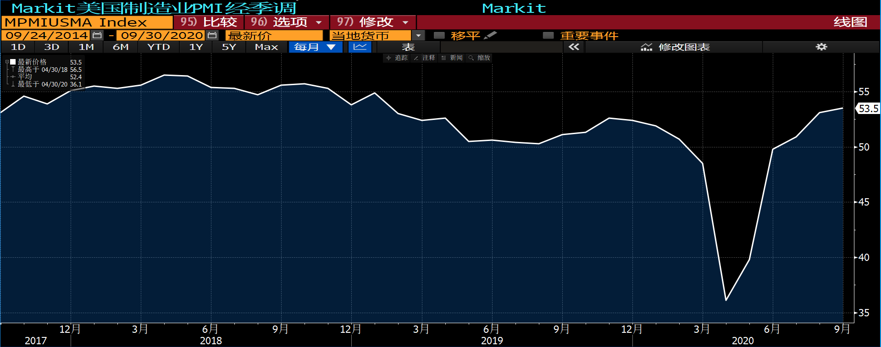
Task: Click the chart title Markit美国制造业PMI经季调
Action: (x=154, y=8)
